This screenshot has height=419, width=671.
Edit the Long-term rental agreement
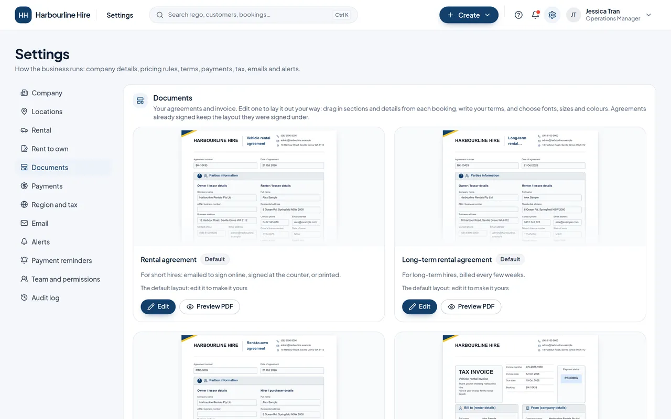click(419, 306)
